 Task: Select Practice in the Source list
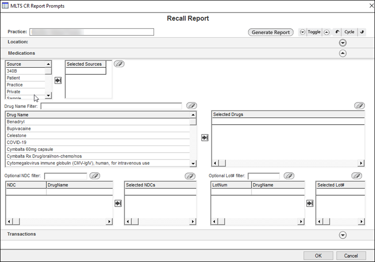coord(25,85)
